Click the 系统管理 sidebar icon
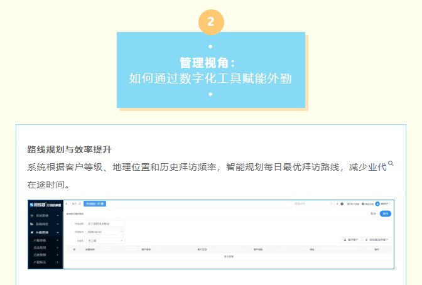The image size is (422, 285). [32, 215]
